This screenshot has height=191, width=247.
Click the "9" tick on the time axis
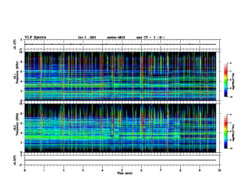click(x=200, y=170)
